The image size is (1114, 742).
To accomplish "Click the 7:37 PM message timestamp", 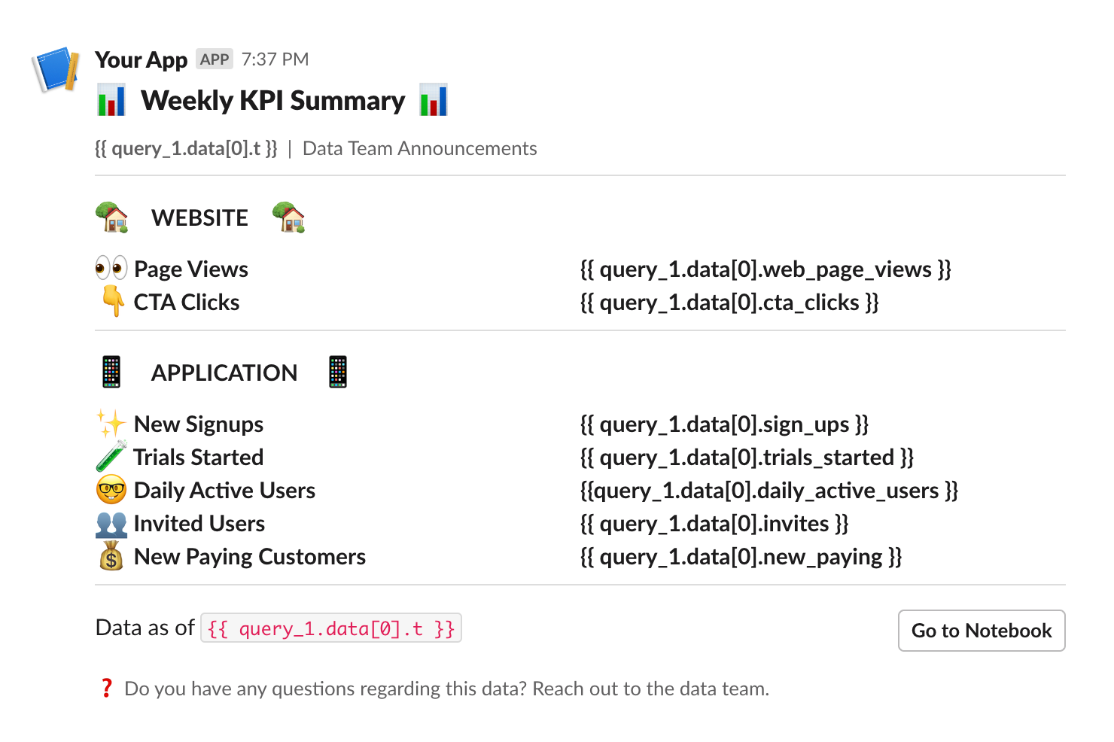I will 275,59.
